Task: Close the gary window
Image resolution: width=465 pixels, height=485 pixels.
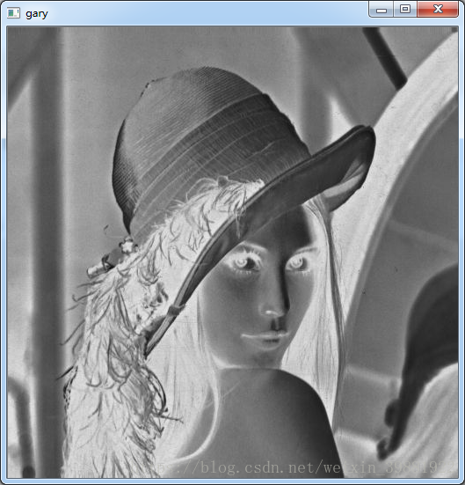Action: pos(438,9)
